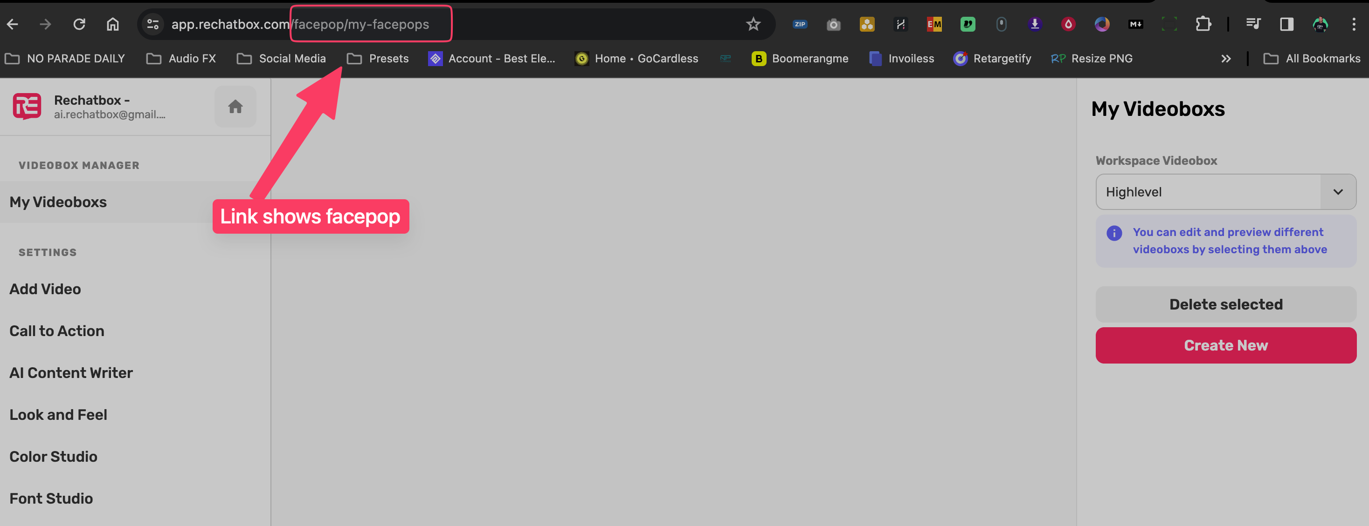Click the browser forward arrow
Screen dimensions: 1369x526
pyautogui.click(x=46, y=24)
